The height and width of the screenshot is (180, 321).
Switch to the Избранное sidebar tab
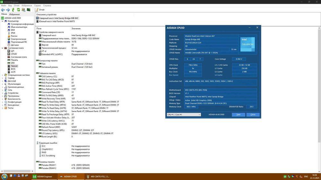[14, 14]
